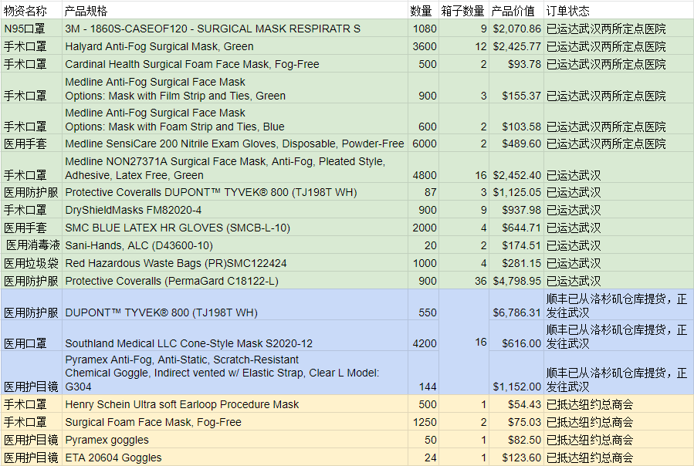Select the 产品规格 header cell

point(235,10)
